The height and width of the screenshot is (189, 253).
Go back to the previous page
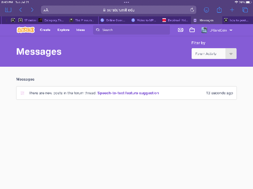[21, 10]
